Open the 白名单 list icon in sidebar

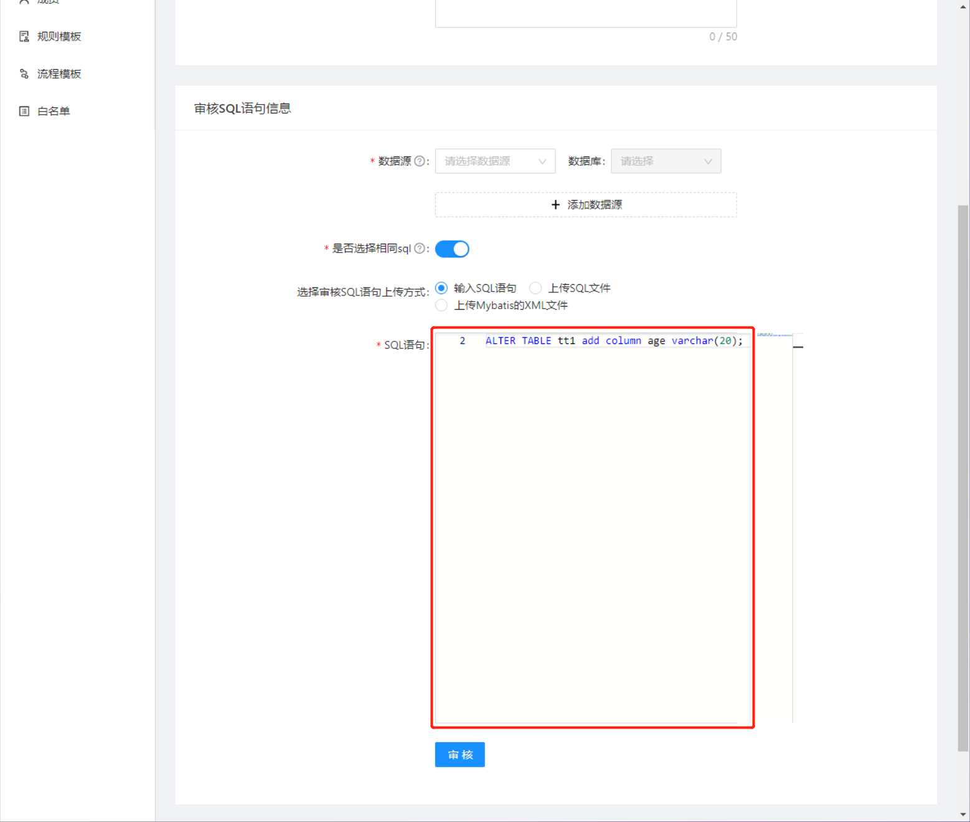pos(24,110)
